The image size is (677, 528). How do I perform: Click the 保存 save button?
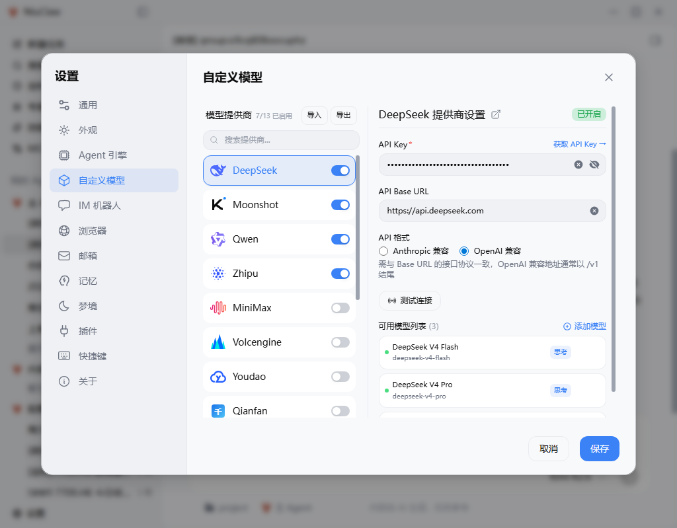[x=599, y=449]
